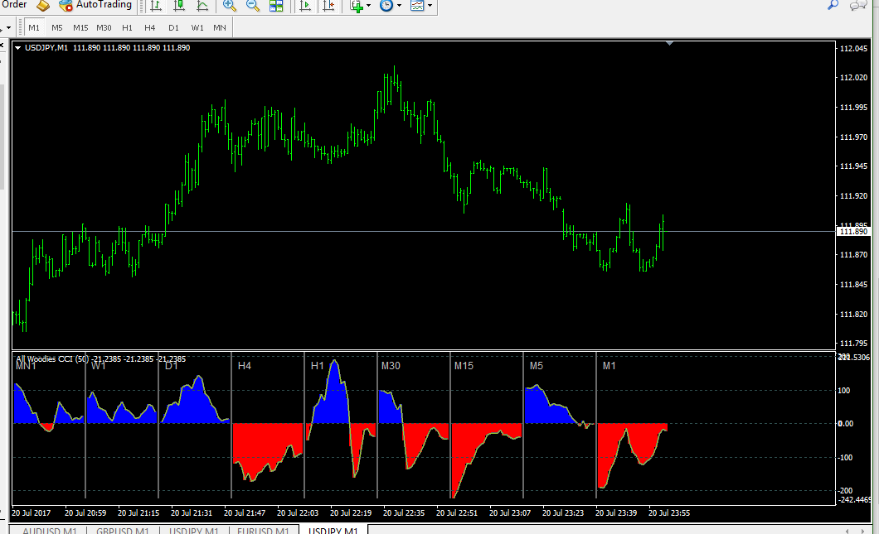Image resolution: width=879 pixels, height=534 pixels.
Task: Click the All Woodies CCI (50) label
Action: point(52,358)
